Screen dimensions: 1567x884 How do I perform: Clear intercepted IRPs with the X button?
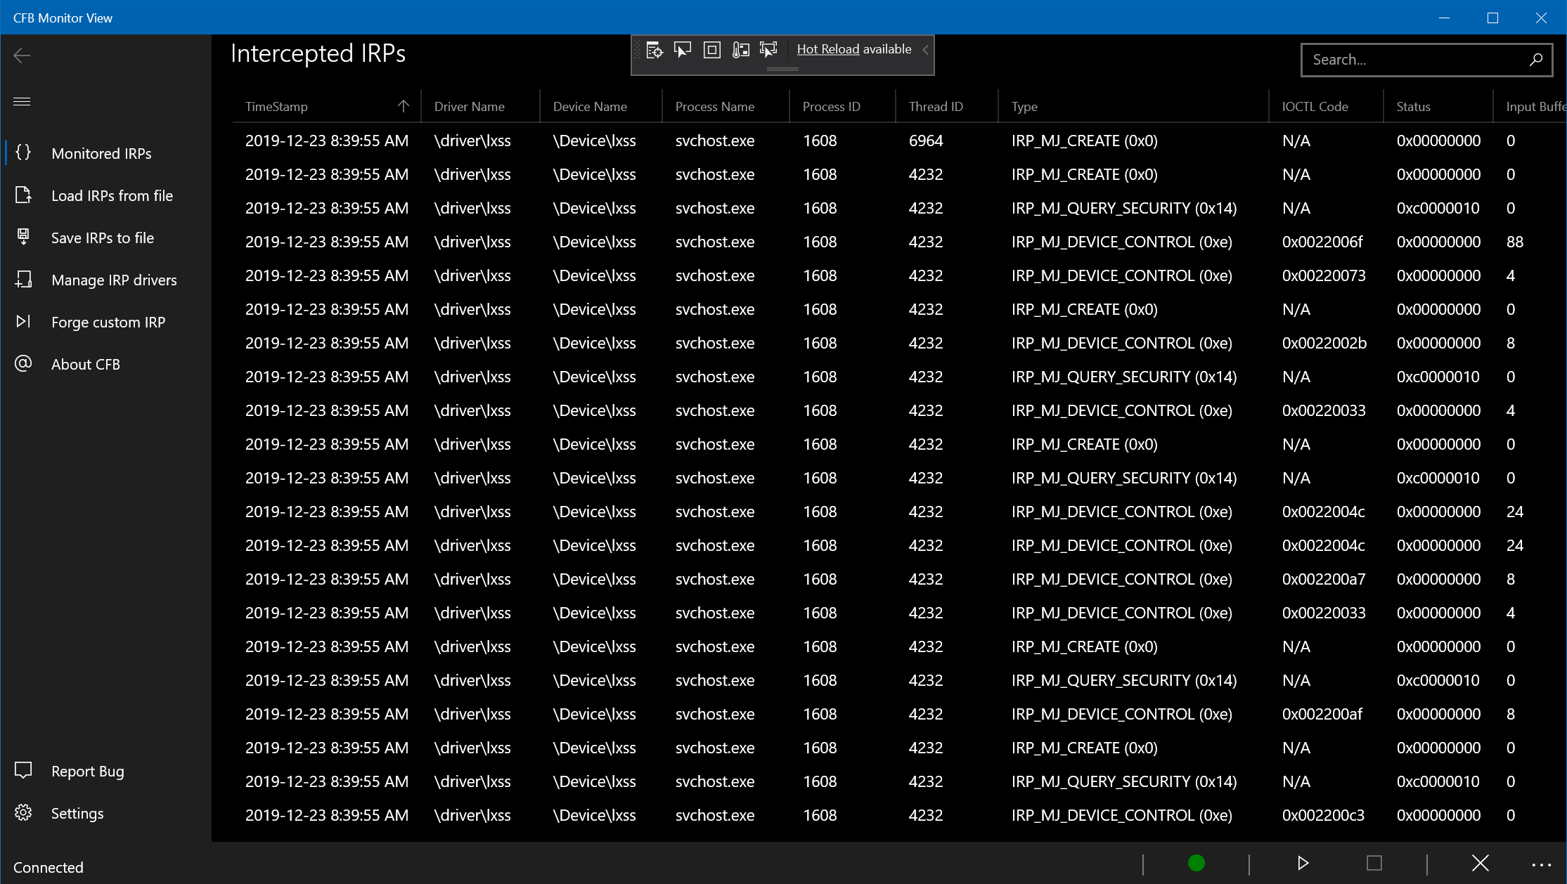1480,863
